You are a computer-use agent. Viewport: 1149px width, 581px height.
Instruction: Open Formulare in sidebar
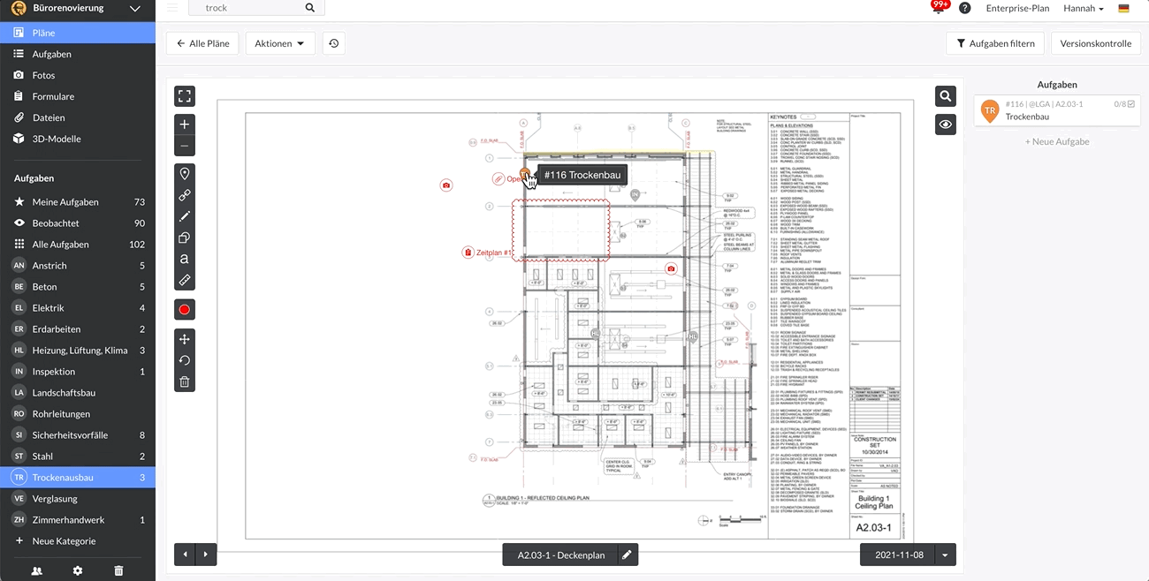pyautogui.click(x=78, y=96)
